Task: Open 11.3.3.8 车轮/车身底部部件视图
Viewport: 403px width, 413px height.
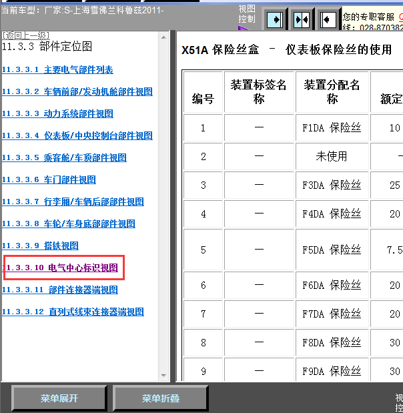Action: point(69,224)
